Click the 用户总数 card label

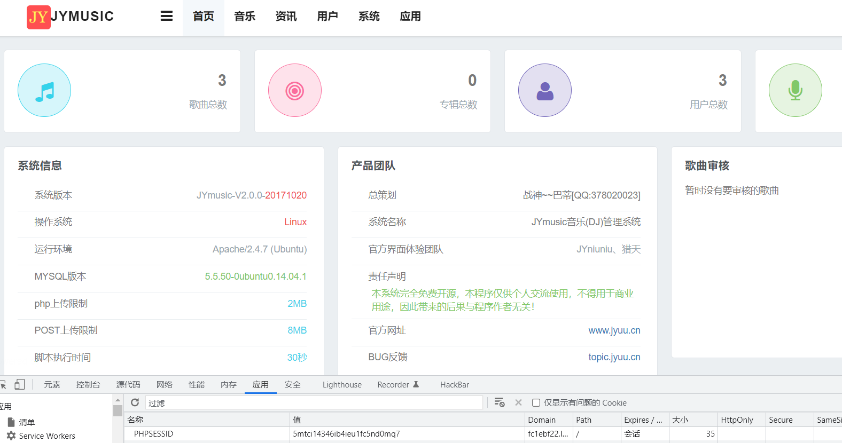click(x=708, y=105)
